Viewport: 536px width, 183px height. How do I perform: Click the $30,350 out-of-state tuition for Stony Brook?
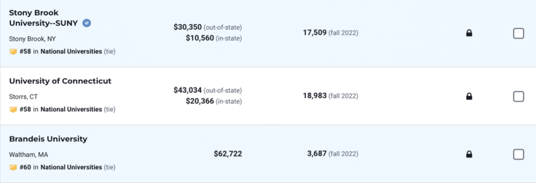point(188,27)
